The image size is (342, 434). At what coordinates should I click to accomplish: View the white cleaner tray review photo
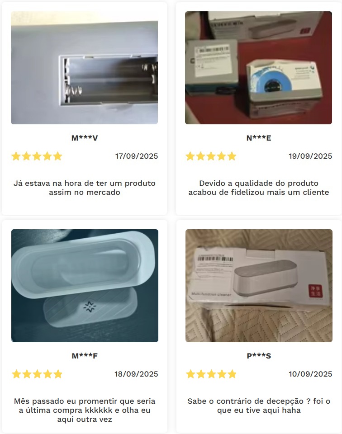click(85, 286)
